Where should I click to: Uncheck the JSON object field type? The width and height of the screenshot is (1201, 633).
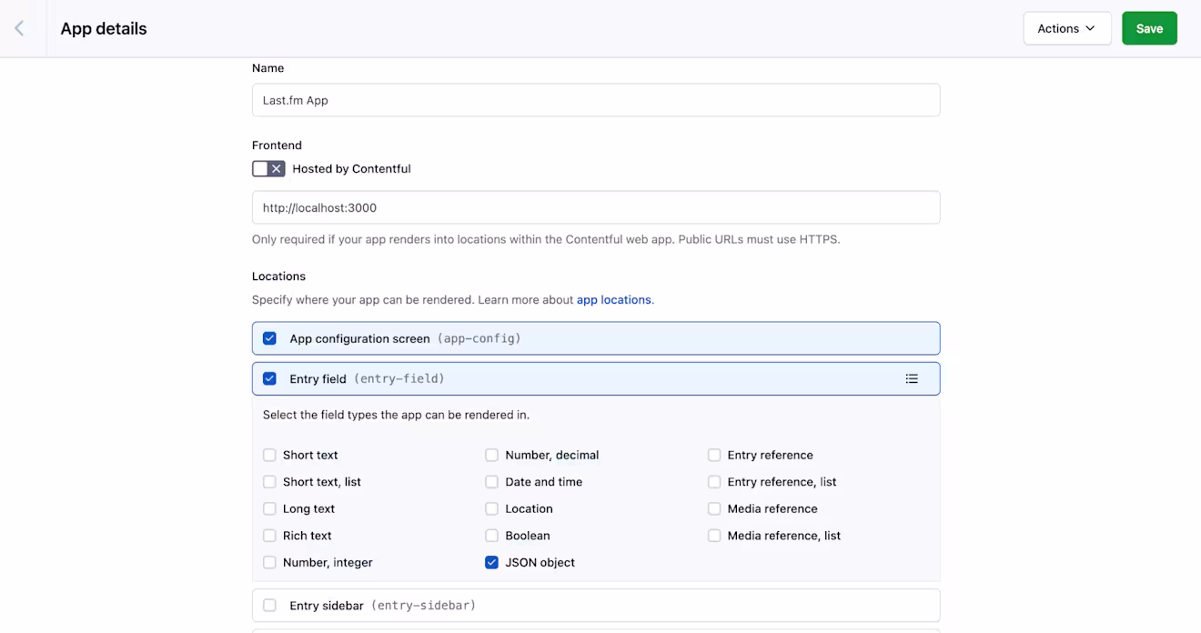pos(491,562)
